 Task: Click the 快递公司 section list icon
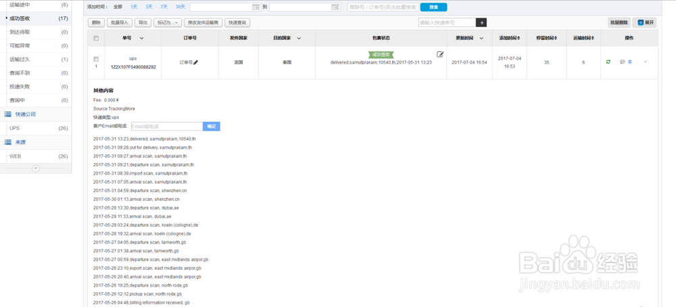7,114
